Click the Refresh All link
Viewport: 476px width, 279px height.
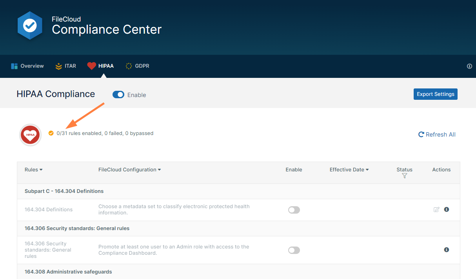point(437,135)
